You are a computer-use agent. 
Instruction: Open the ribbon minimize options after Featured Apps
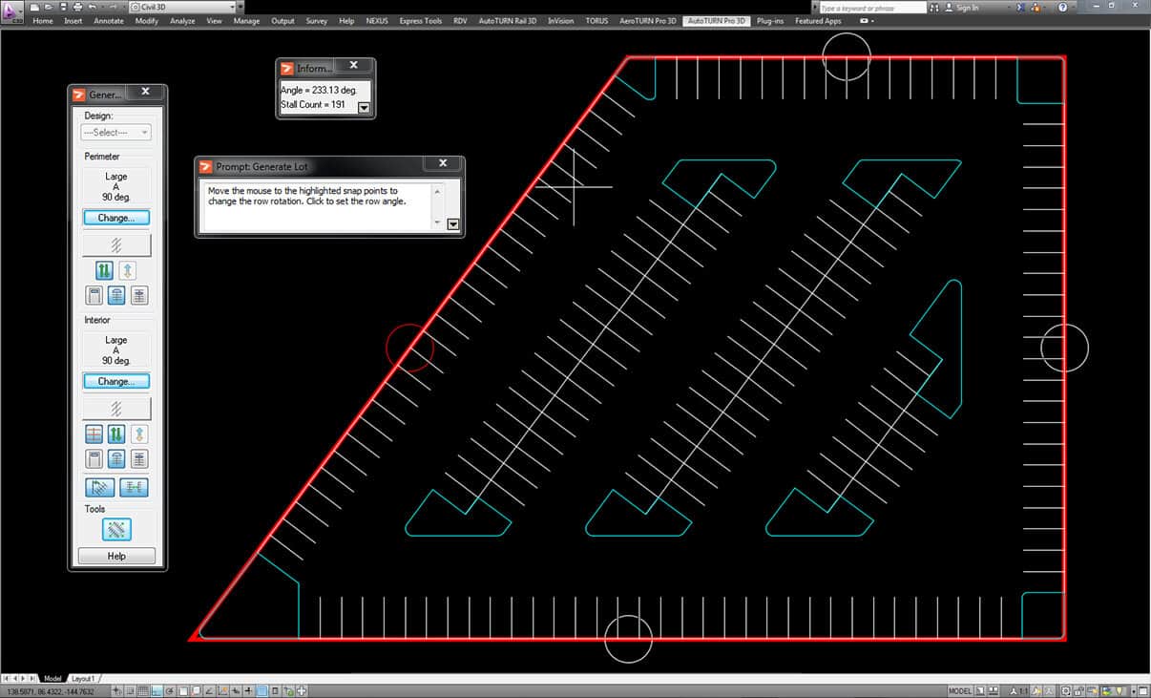pyautogui.click(x=867, y=20)
